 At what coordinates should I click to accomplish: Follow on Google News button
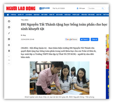point(71,39)
